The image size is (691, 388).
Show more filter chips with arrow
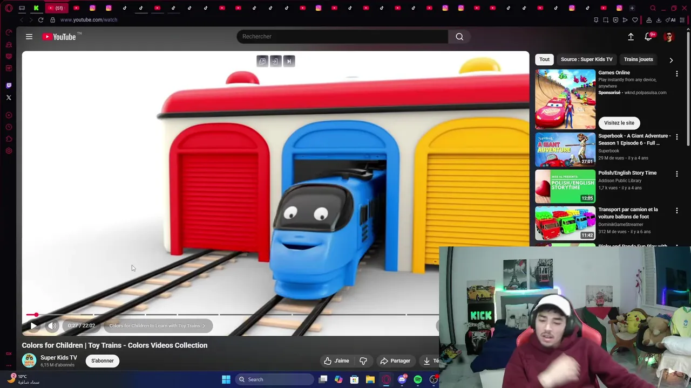click(671, 60)
